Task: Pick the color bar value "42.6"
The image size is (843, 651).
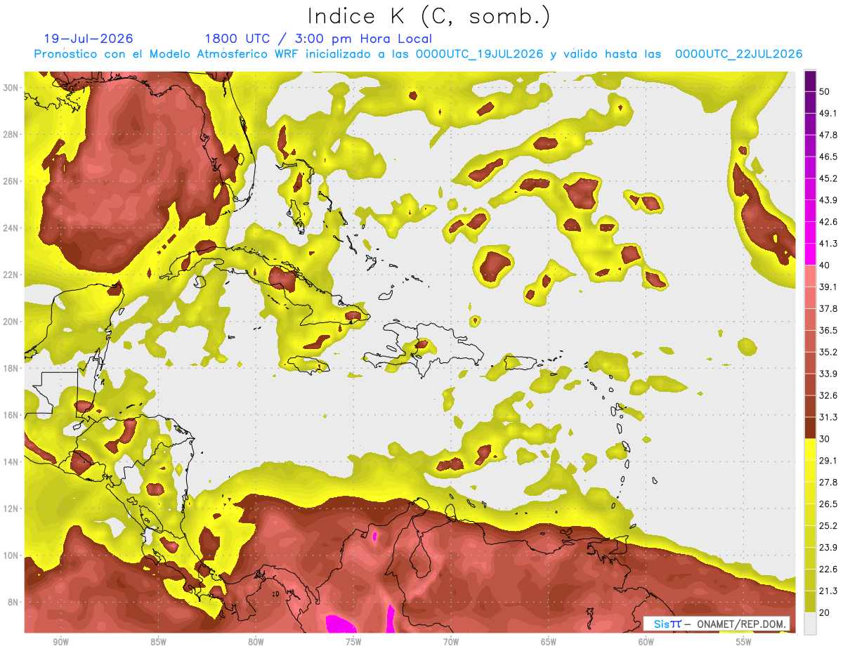Action: pyautogui.click(x=828, y=222)
